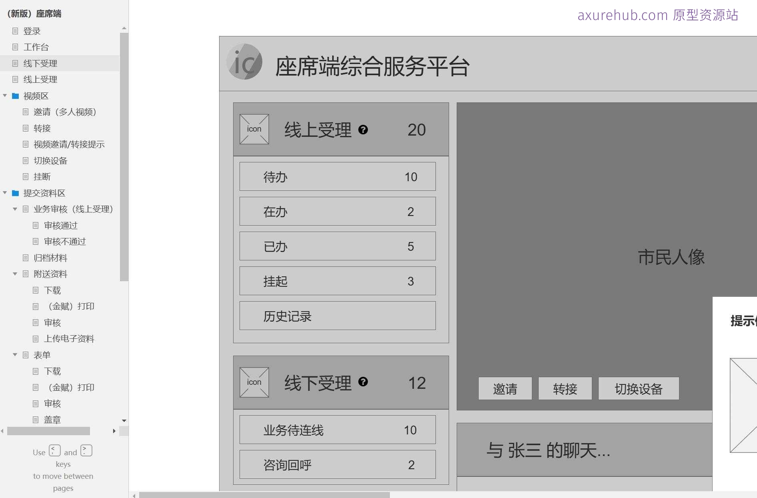Screen dimensions: 757x498
Task: Click the icon placeholder beside 线下受理 header
Action: [x=254, y=382]
